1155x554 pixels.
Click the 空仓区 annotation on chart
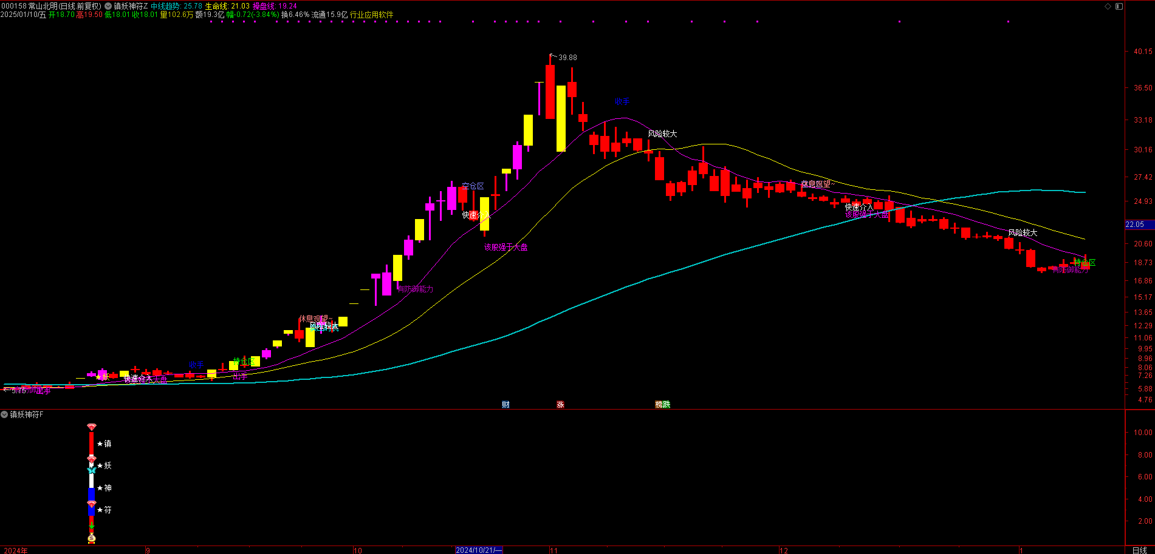point(473,186)
